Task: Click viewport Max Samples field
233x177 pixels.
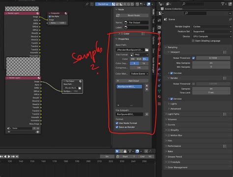Action: click(211, 63)
